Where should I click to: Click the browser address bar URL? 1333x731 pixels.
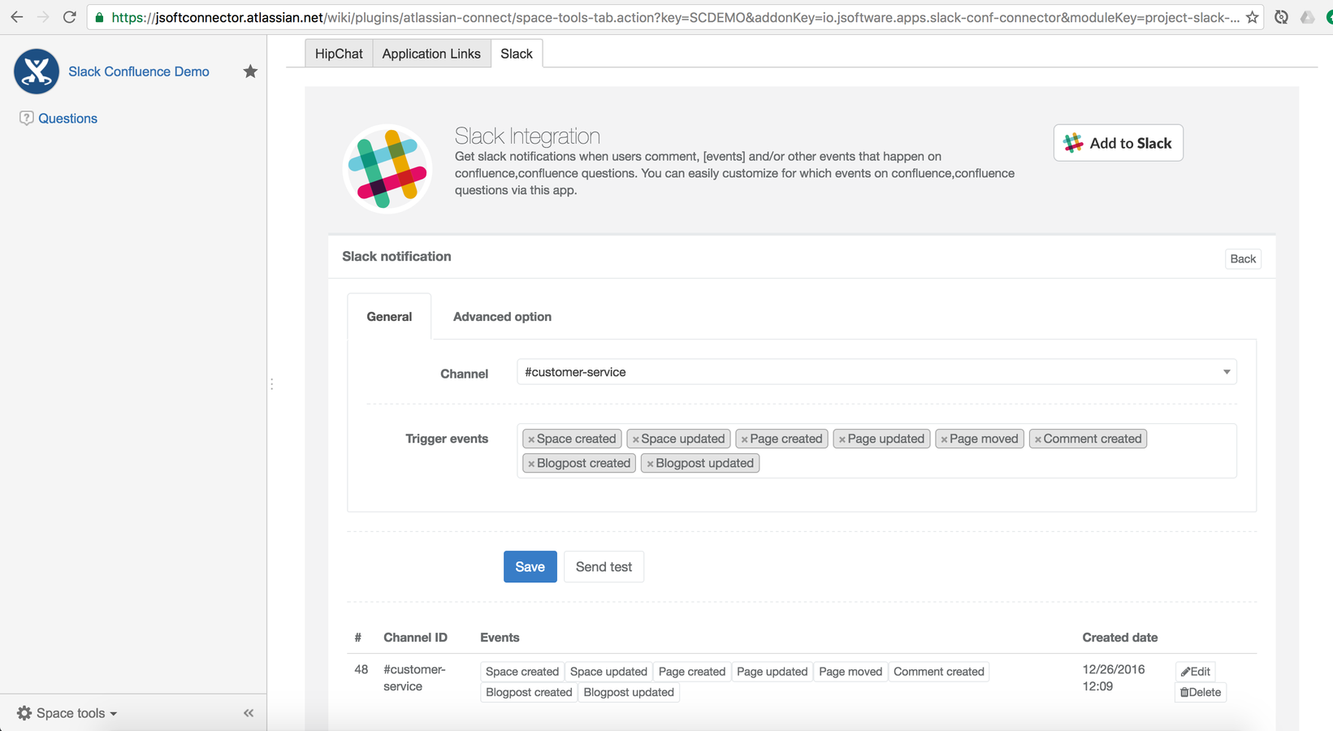675,17
